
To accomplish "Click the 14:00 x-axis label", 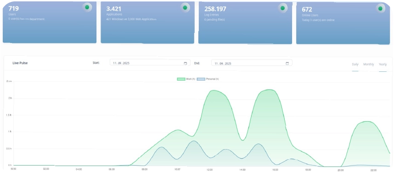I will click(242, 170).
